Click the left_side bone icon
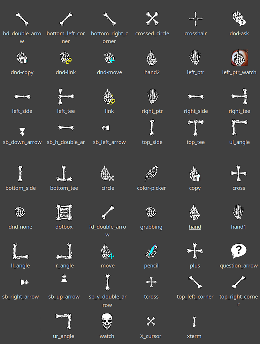Viewport: 260px width, 344px height. click(22, 96)
